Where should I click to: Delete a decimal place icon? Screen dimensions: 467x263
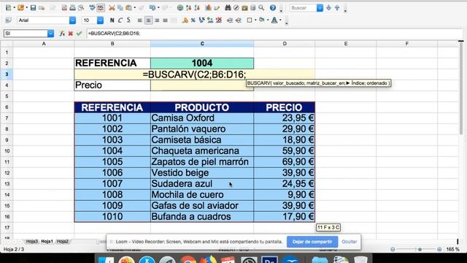pyautogui.click(x=219, y=20)
